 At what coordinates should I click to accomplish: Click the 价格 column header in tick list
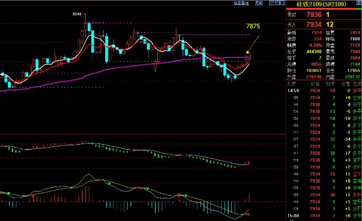coord(316,84)
